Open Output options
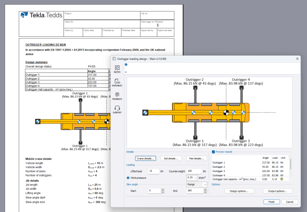Image resolution: width=307 pixels, height=212 pixels. click(x=278, y=191)
